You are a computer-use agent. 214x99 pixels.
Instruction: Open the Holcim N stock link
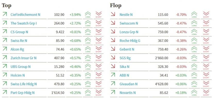[18, 75]
